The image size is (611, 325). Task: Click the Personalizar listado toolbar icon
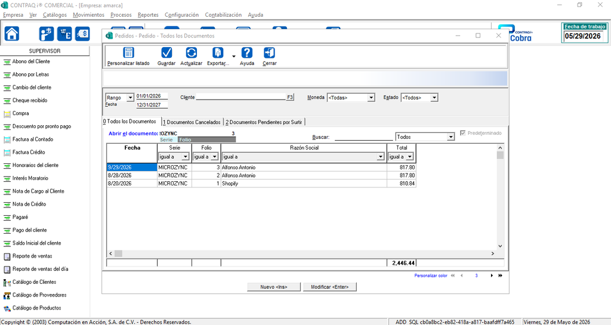pos(128,52)
